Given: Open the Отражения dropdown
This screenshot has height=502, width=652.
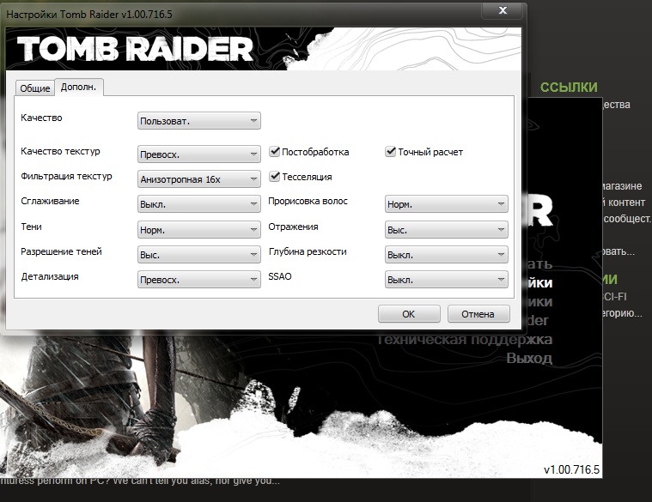Looking at the screenshot, I should [446, 230].
